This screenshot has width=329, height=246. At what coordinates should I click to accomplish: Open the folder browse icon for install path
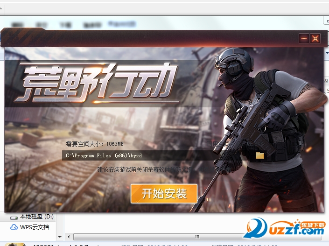click(260, 155)
